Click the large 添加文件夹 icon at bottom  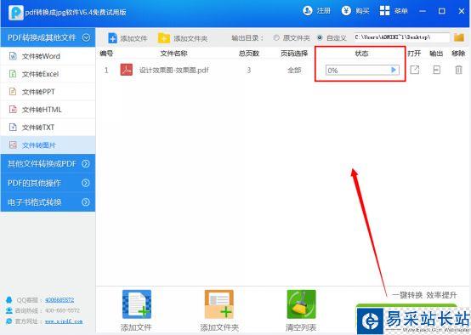point(219,304)
